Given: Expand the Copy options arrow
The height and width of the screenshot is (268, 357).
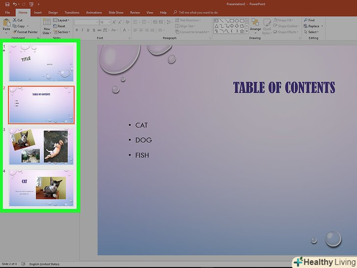Looking at the screenshot, I should 28,26.
